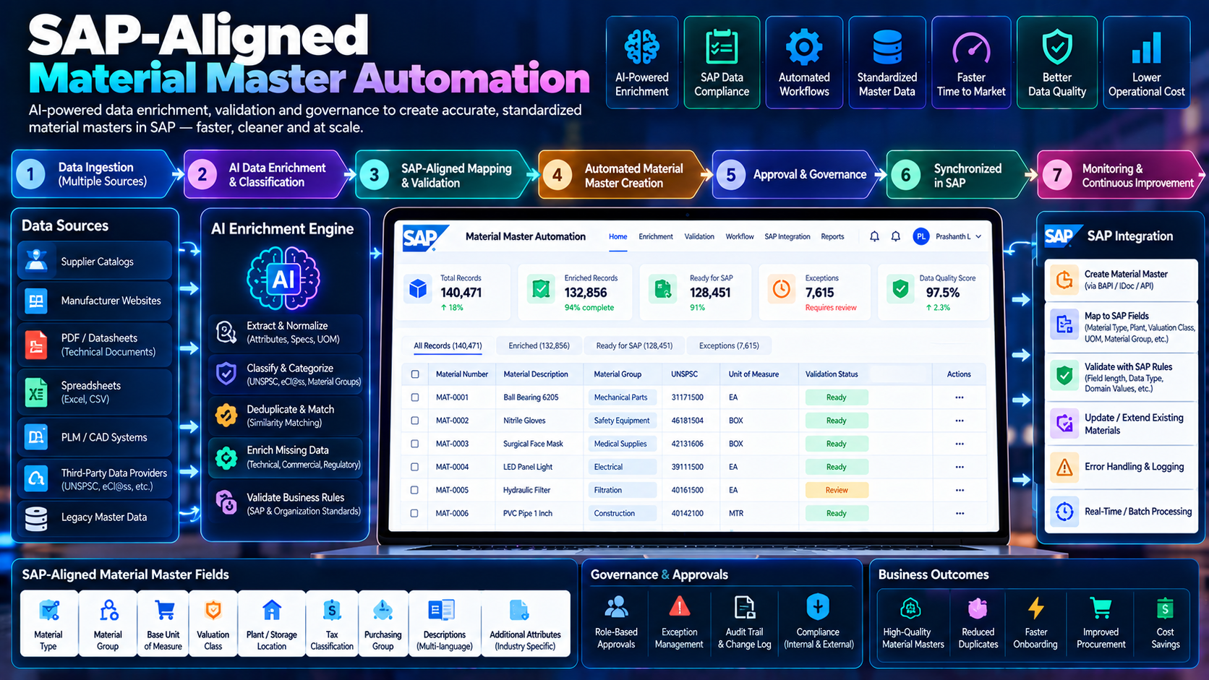This screenshot has height=680, width=1209.
Task: Click the SAP Data Compliance checklist icon
Action: pos(722,47)
